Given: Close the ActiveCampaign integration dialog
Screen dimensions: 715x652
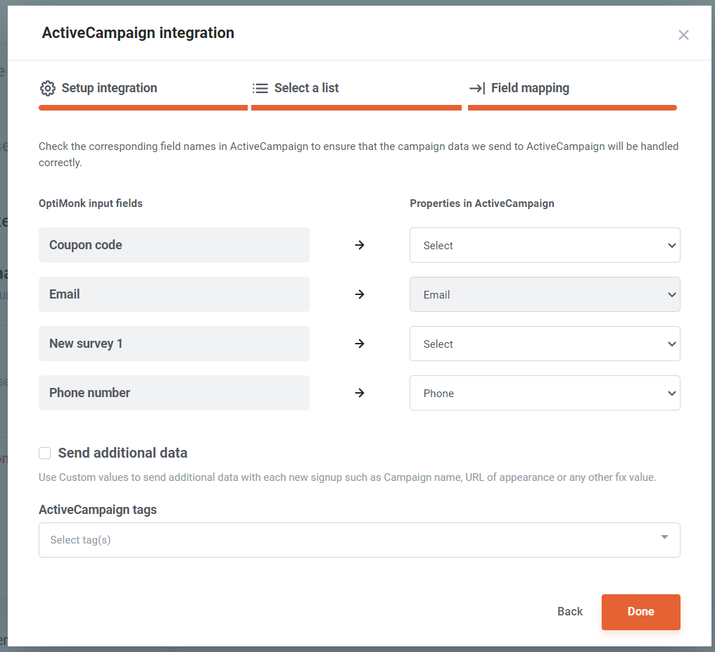Looking at the screenshot, I should click(683, 35).
